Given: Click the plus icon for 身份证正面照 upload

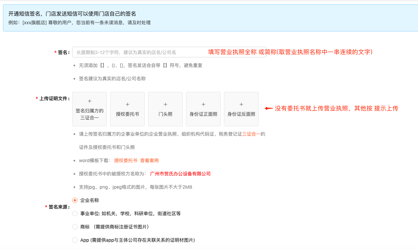Looking at the screenshot, I should click(x=203, y=104).
